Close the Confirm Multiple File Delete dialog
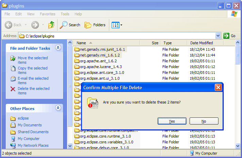 click(x=218, y=88)
